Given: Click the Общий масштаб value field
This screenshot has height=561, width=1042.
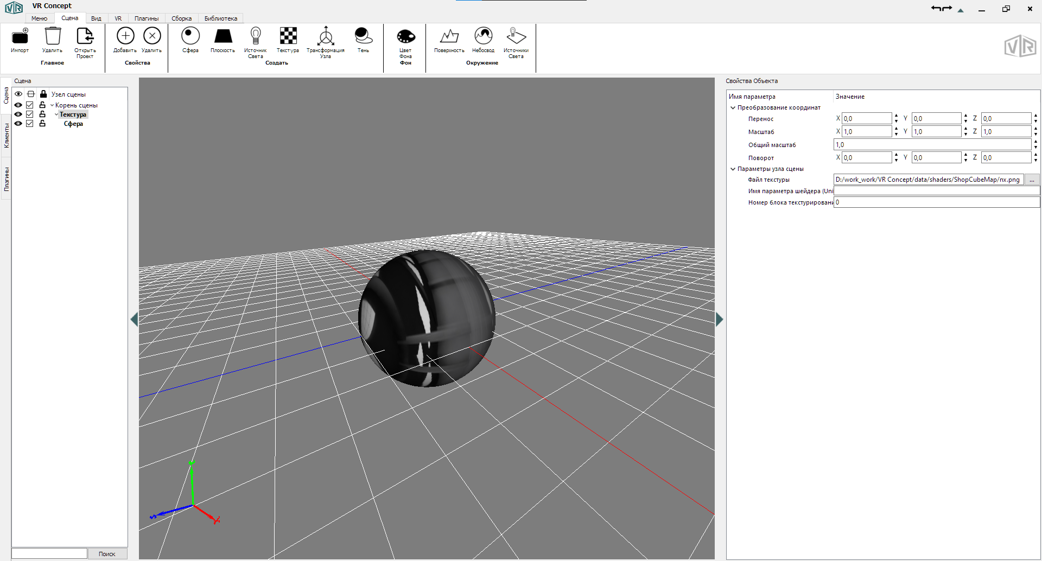Looking at the screenshot, I should click(x=932, y=144).
